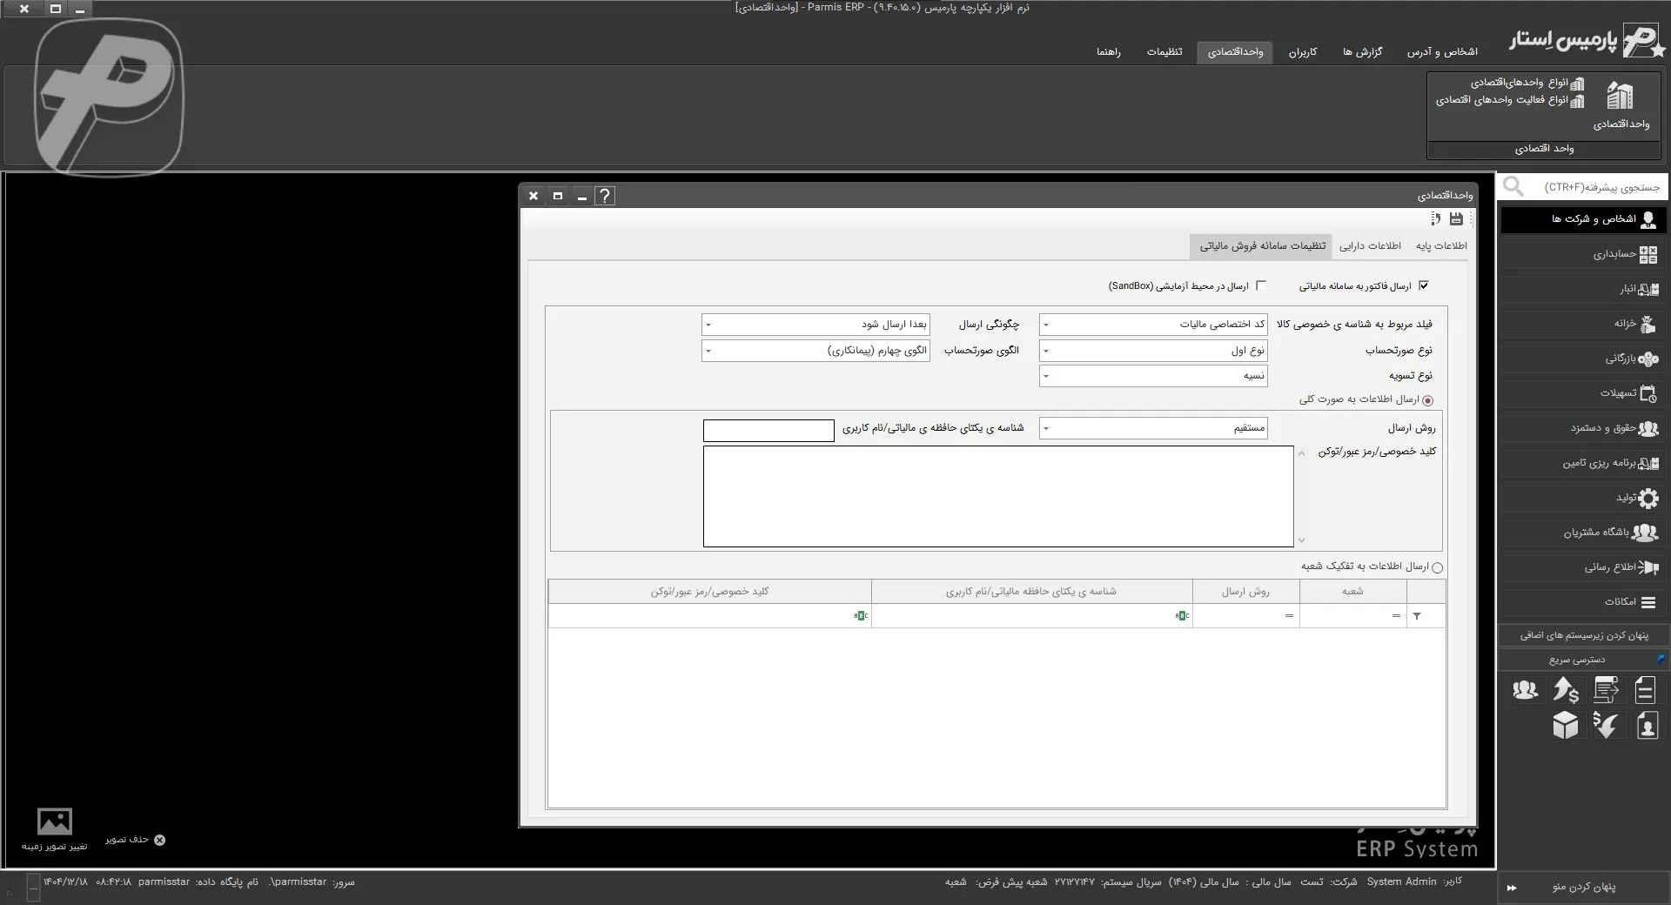The image size is (1671, 905).
Task: Open the خزانه (treasury) module
Action: coord(1583,324)
